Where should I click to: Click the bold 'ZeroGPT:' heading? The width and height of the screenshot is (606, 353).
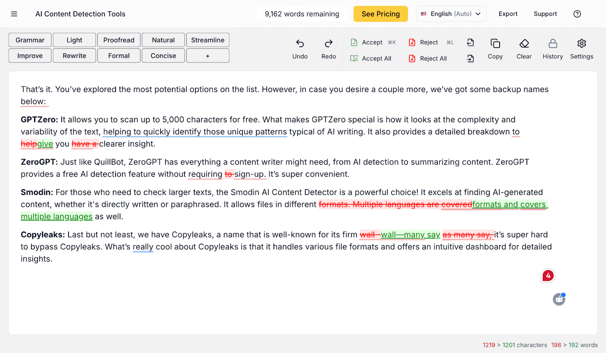pos(39,162)
